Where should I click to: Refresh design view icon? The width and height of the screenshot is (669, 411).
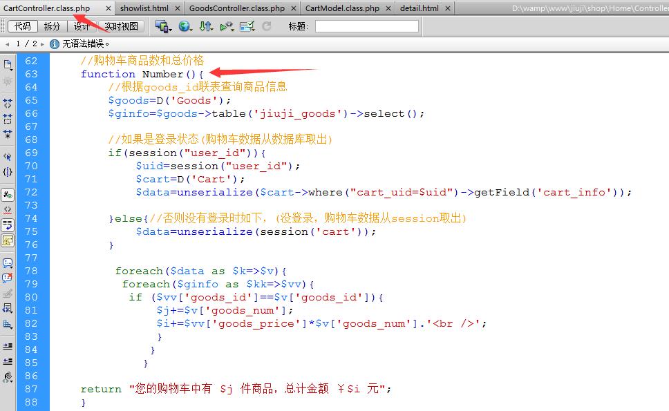pyautogui.click(x=267, y=26)
